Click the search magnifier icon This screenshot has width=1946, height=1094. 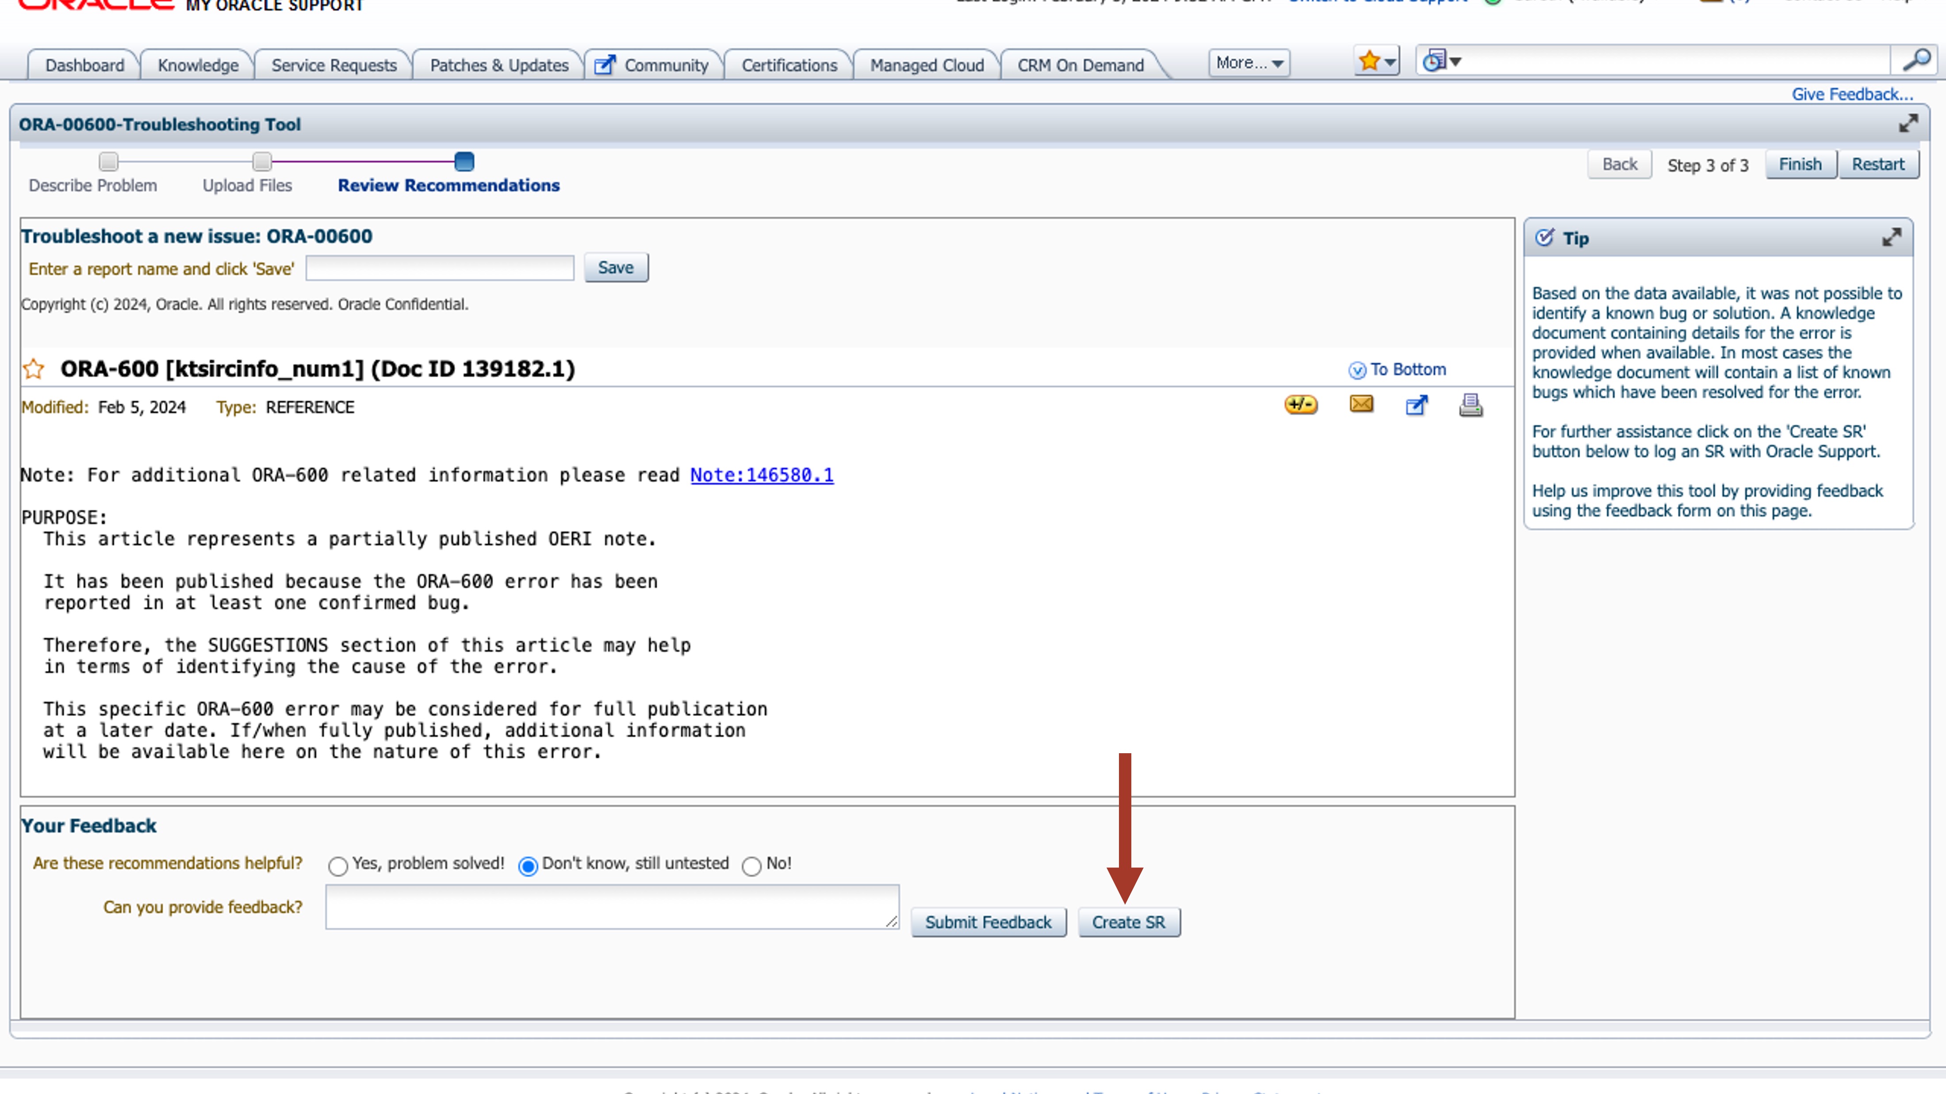tap(1916, 61)
